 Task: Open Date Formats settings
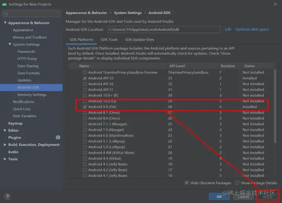pyautogui.click(x=29, y=73)
